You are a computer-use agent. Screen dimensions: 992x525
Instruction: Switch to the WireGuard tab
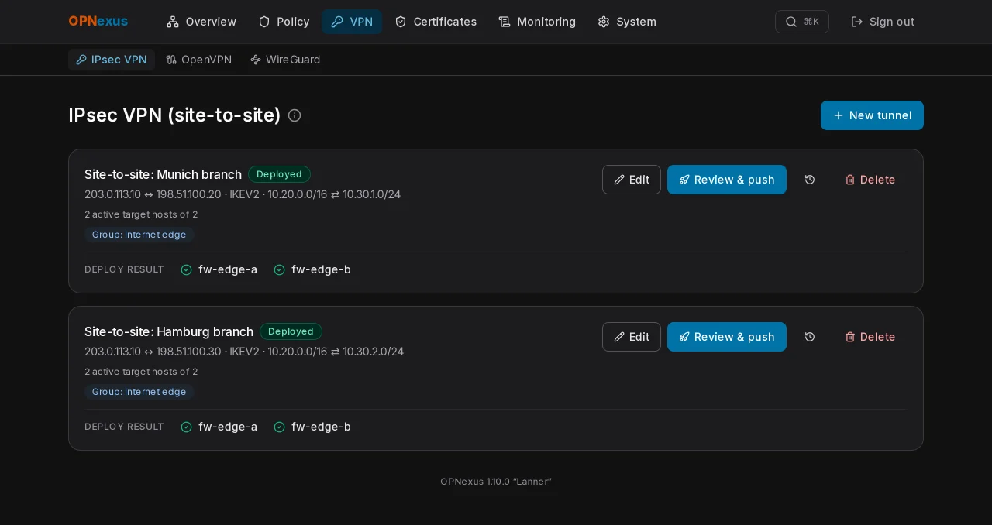pyautogui.click(x=285, y=60)
